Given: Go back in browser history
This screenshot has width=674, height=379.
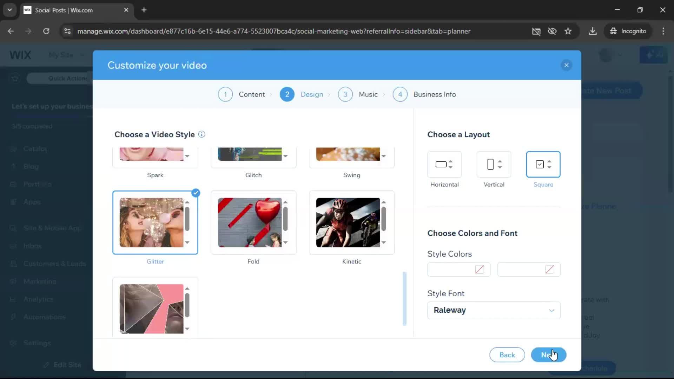Looking at the screenshot, I should 11,31.
